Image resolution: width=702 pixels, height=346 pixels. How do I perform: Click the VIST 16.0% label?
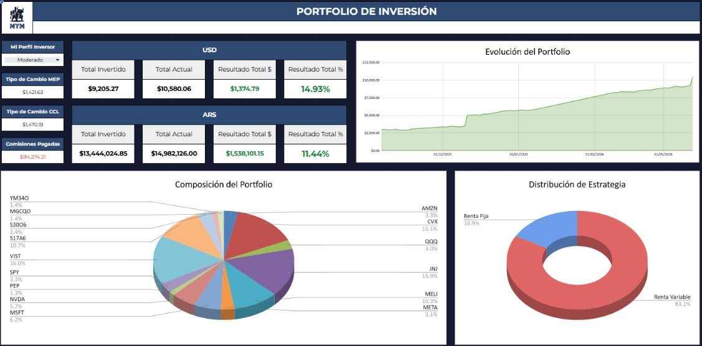click(x=17, y=259)
